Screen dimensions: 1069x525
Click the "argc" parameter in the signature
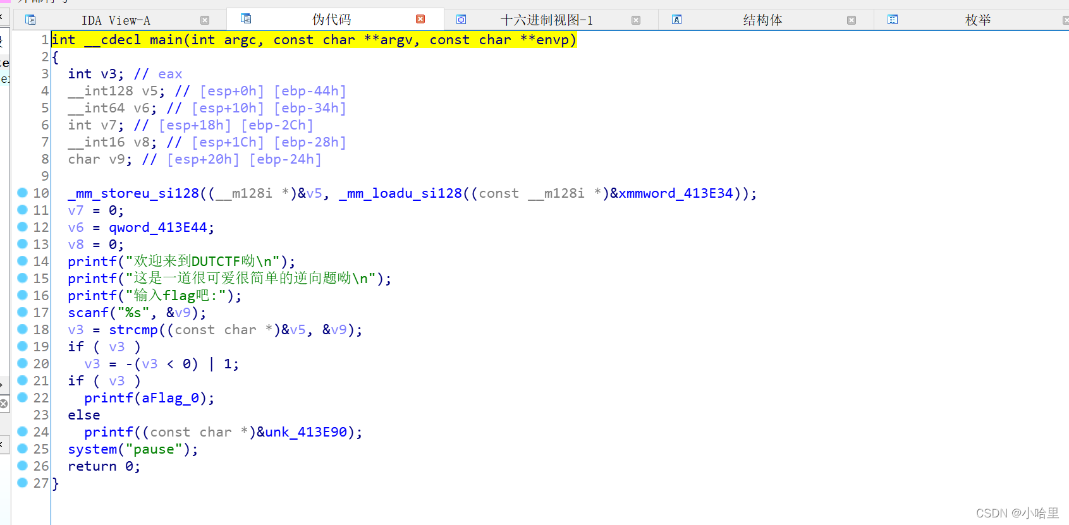click(240, 40)
